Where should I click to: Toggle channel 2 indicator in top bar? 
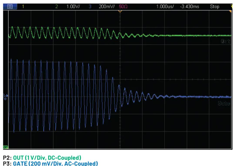(57, 6)
